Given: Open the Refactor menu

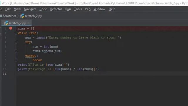Looking at the screenshot, I should coord(56,9).
